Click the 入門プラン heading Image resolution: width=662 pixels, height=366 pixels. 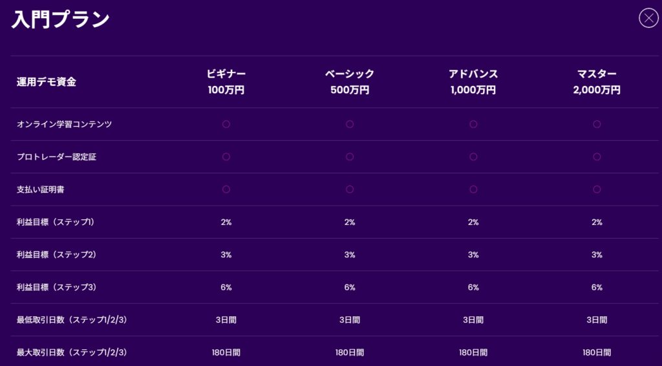click(x=61, y=19)
